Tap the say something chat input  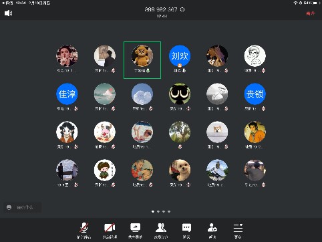(x=23, y=207)
